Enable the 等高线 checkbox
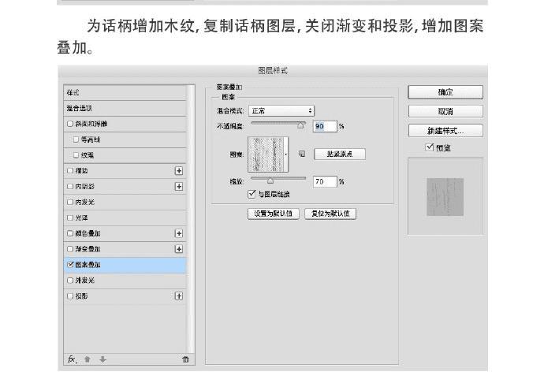544x383 pixels. 76,139
